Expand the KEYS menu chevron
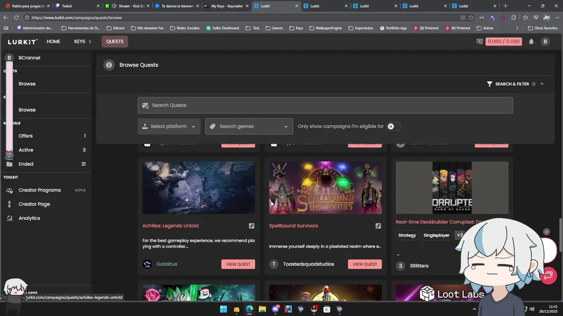The height and width of the screenshot is (316, 563). (x=90, y=41)
